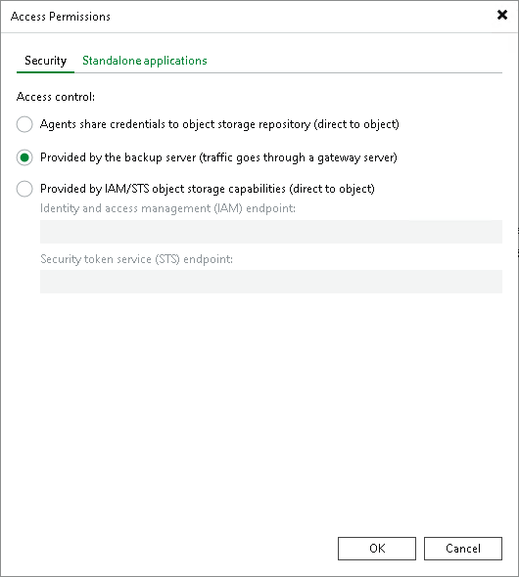Click the 'Security token service (STS) endpoint' label
519x577 pixels.
click(136, 259)
